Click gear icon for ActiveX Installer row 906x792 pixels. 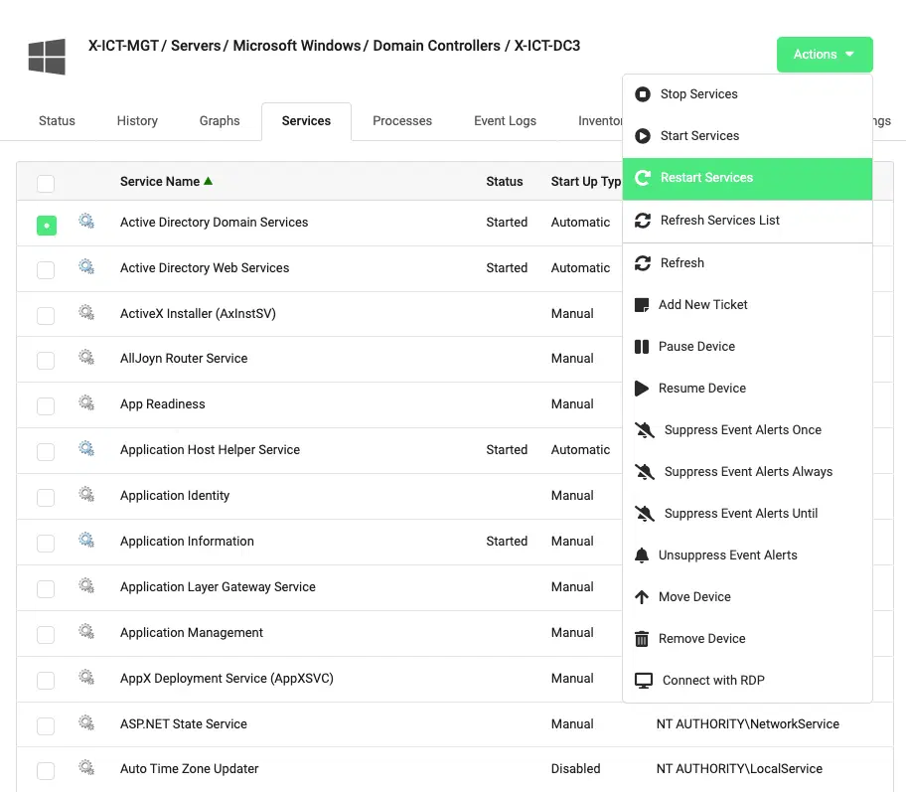click(86, 312)
